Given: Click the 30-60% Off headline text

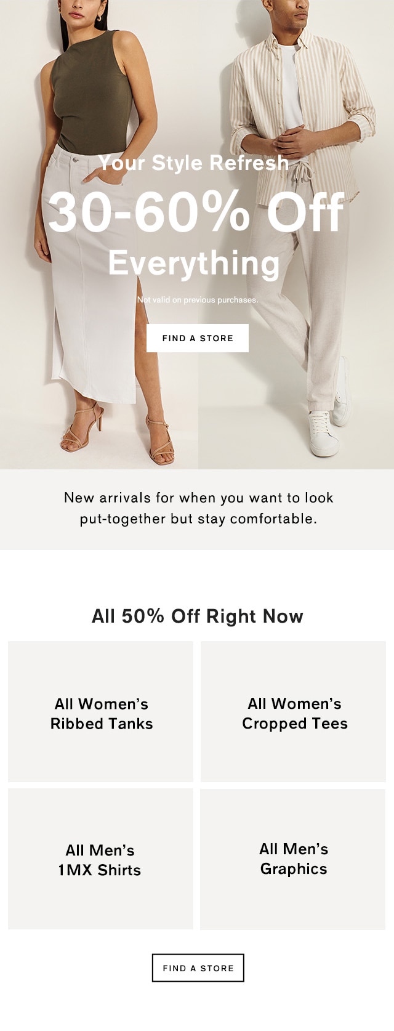Looking at the screenshot, I should 196,212.
